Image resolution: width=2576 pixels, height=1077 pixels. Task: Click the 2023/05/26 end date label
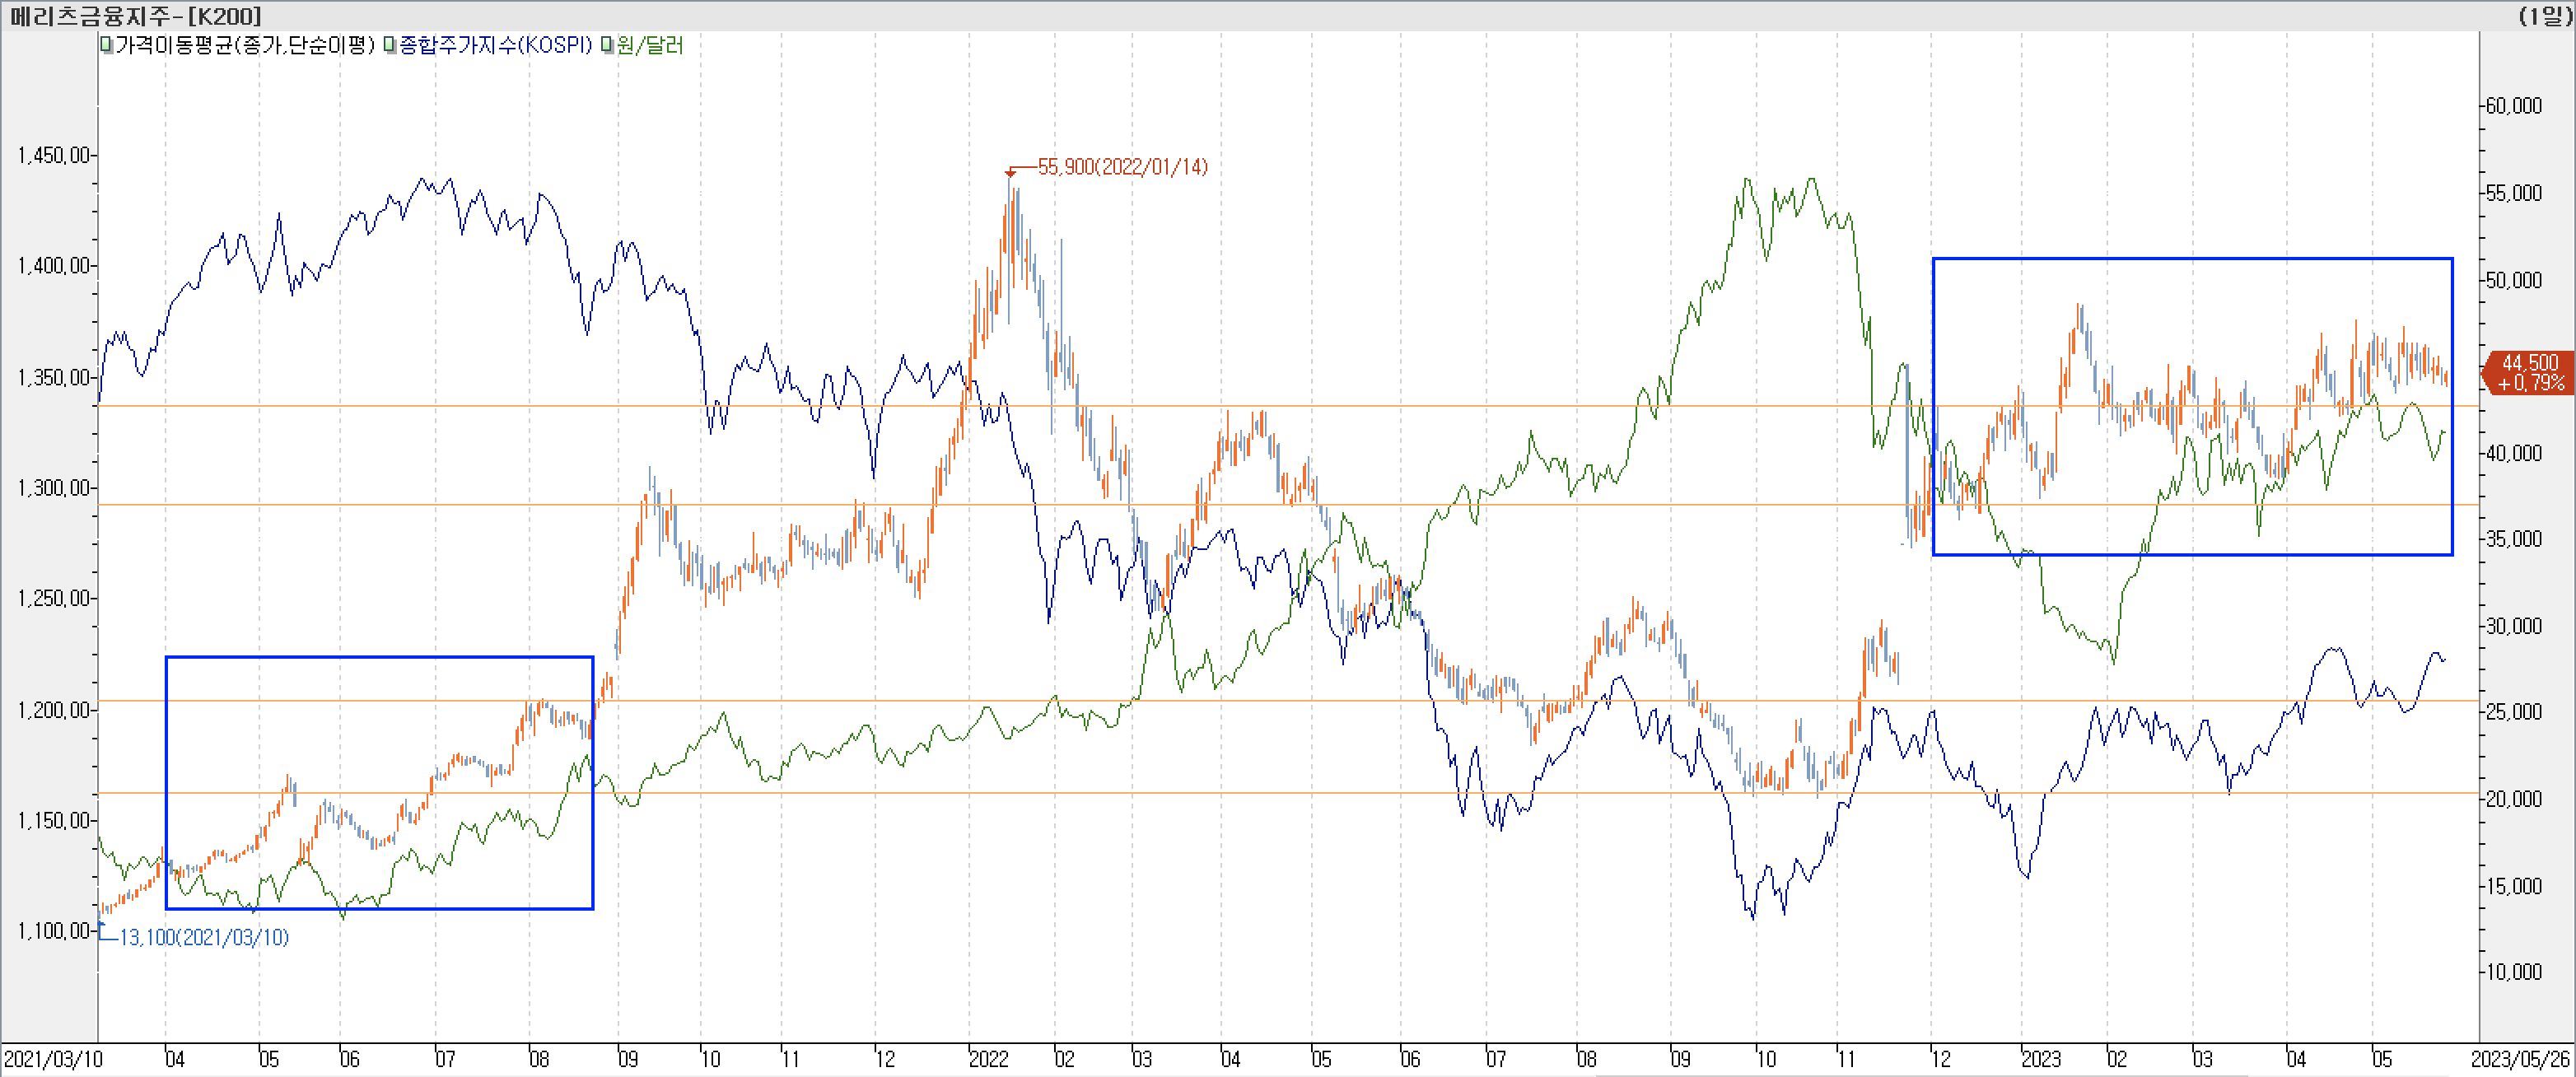pyautogui.click(x=2520, y=1059)
